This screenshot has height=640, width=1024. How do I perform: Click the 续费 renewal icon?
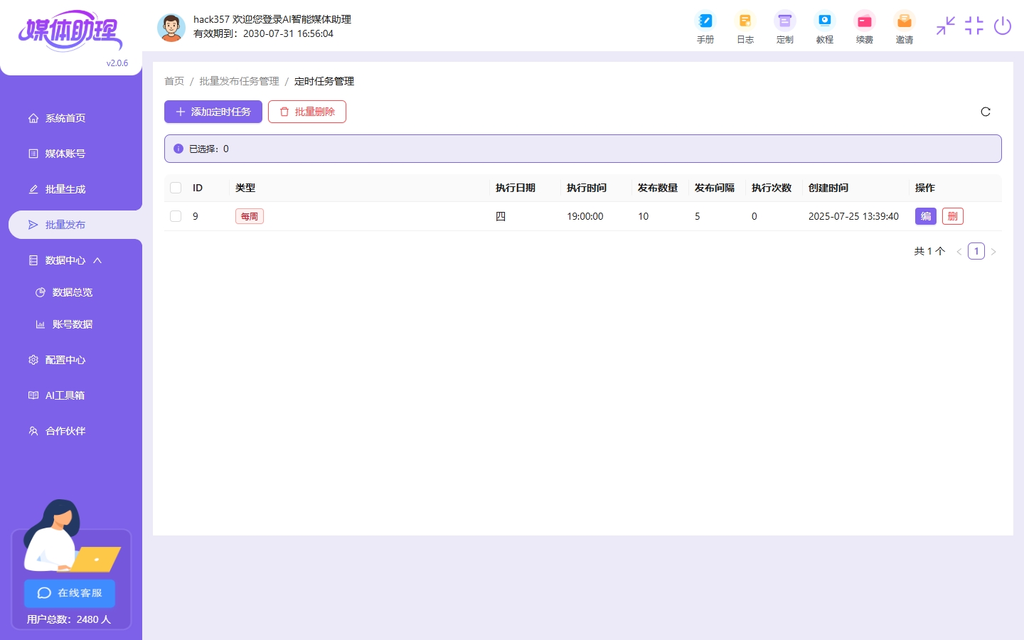coord(865,26)
